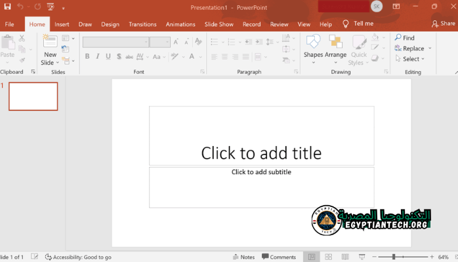Increase font size with the large A
The image size is (458, 262).
176,42
